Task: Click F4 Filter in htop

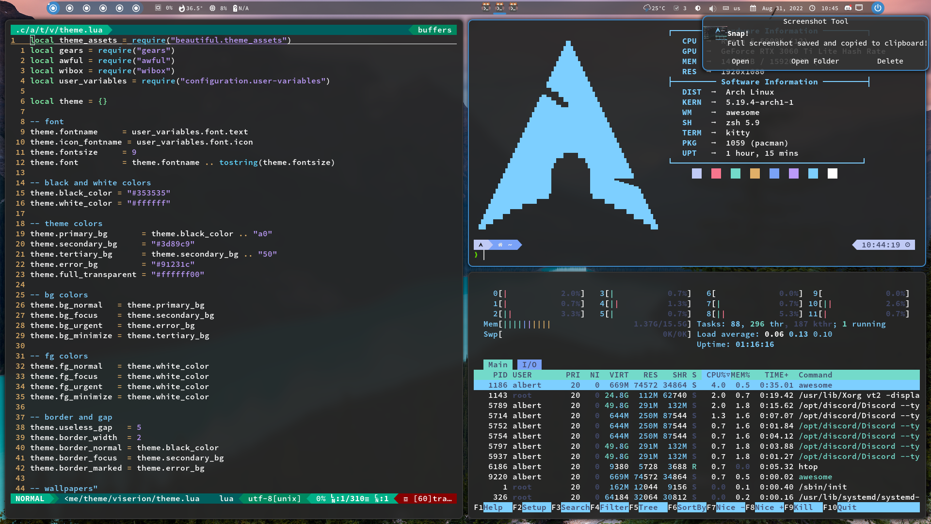Action: pyautogui.click(x=609, y=507)
